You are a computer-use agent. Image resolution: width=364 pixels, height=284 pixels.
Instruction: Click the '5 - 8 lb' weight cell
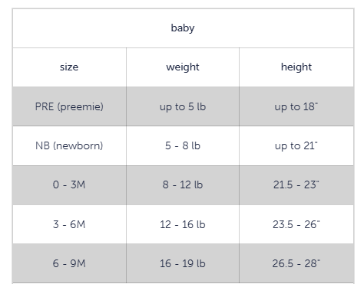pos(183,145)
